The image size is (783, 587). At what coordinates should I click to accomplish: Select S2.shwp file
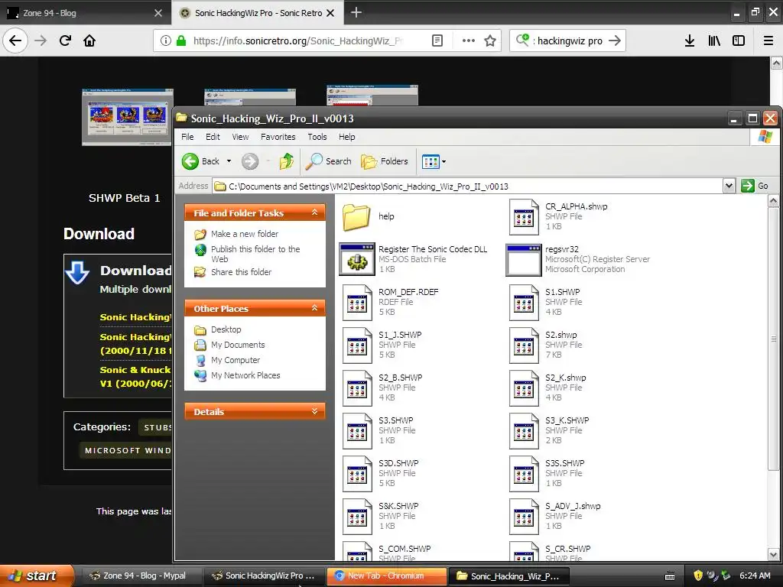[545, 345]
